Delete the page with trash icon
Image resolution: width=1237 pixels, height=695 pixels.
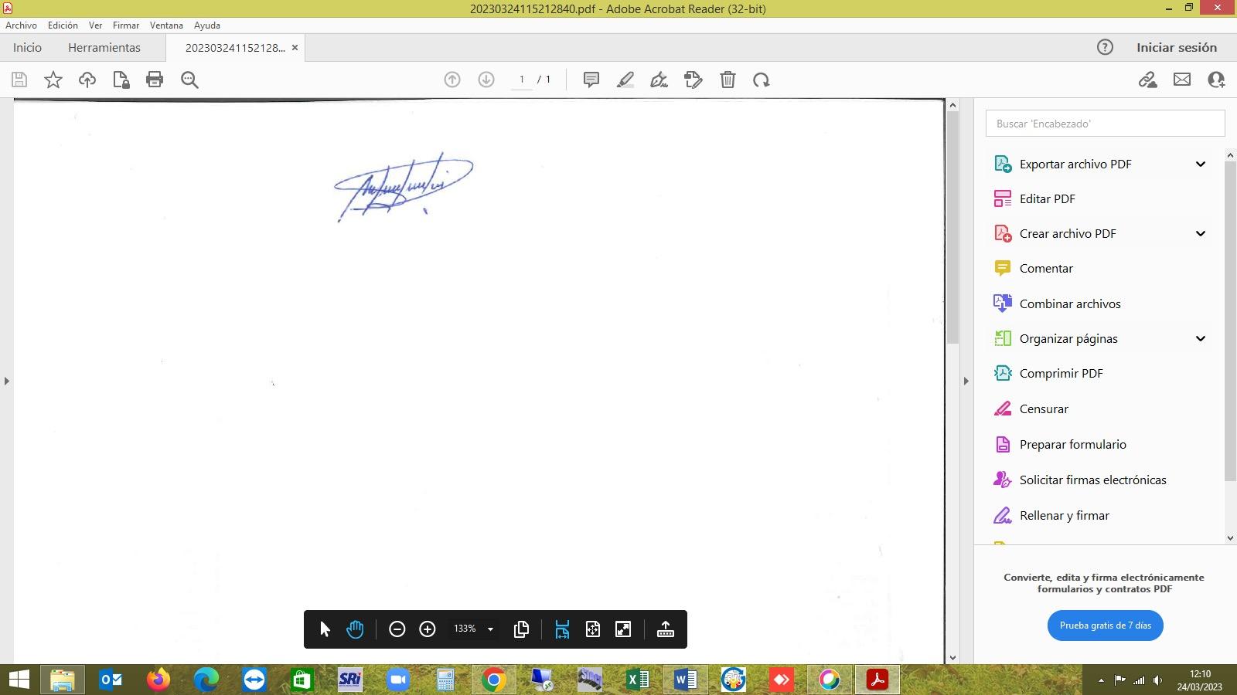(x=728, y=80)
